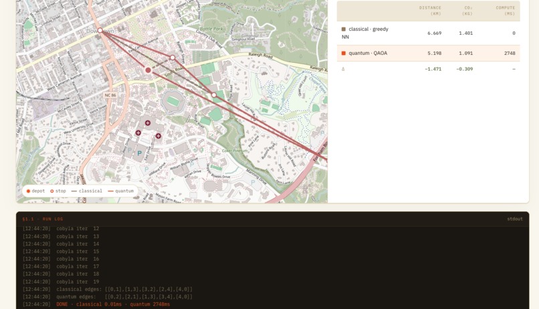Click the quantum legend entry
This screenshot has height=309, width=539.
click(121, 191)
